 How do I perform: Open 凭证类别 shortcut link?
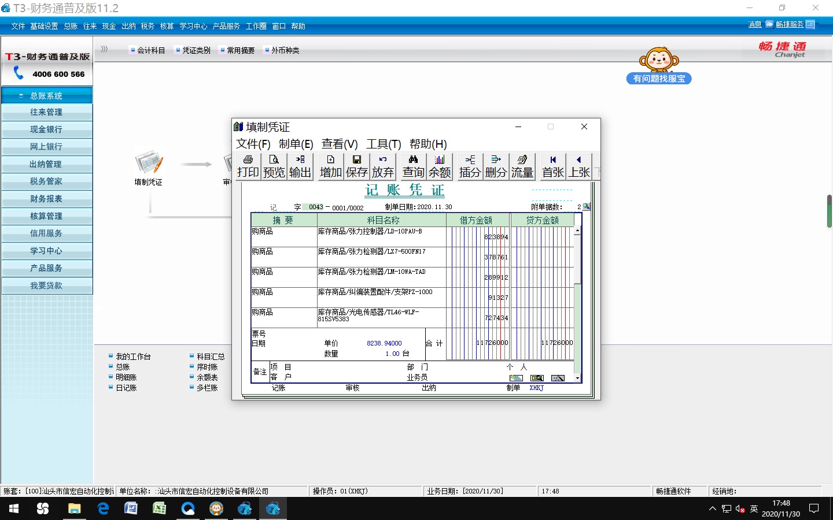pyautogui.click(x=196, y=50)
